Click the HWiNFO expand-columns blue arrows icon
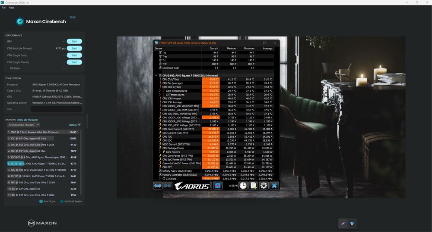 click(x=158, y=186)
